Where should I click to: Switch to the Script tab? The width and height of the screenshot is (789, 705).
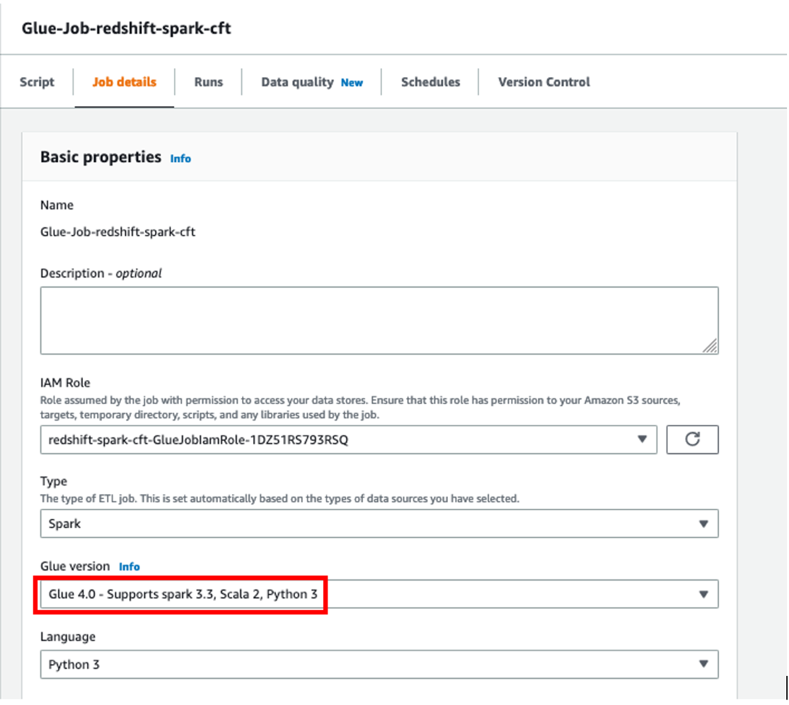(37, 82)
